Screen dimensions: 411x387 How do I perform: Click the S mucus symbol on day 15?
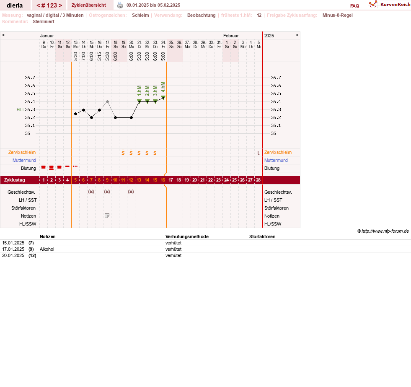point(155,153)
